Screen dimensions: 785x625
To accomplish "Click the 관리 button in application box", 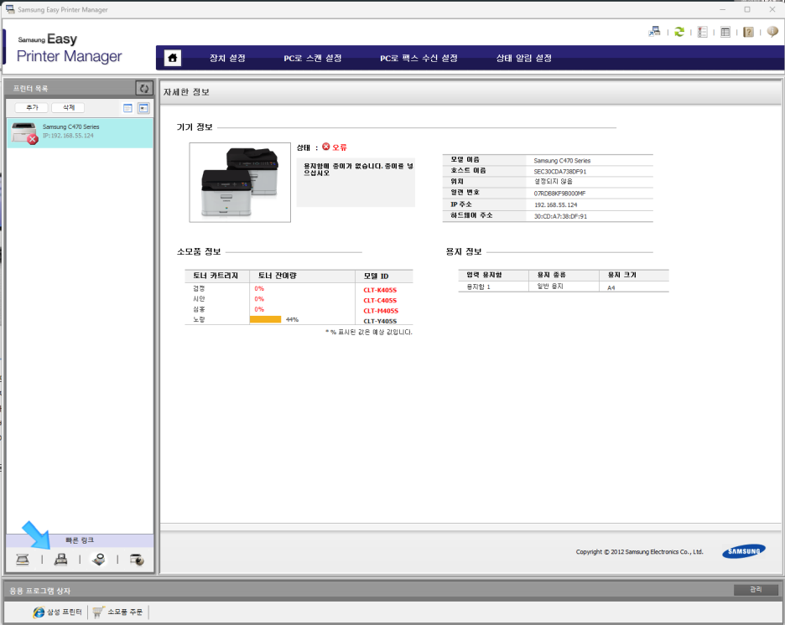I will (x=756, y=590).
